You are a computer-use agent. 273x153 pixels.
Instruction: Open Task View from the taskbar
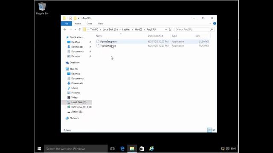coord(113,149)
